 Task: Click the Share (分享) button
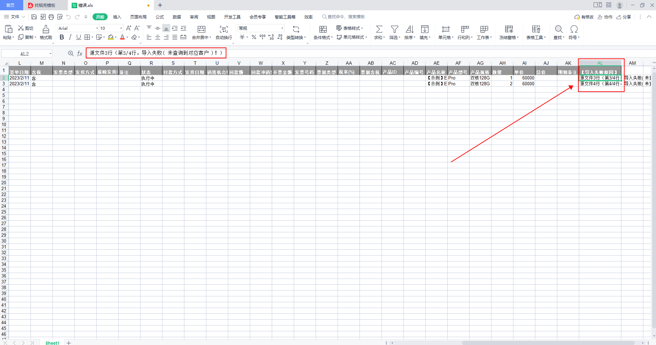pos(624,17)
